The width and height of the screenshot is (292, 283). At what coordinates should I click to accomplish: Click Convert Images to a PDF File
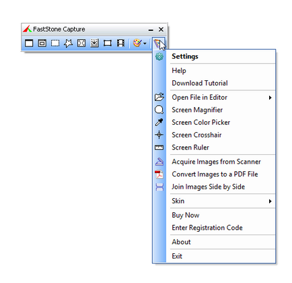(214, 175)
